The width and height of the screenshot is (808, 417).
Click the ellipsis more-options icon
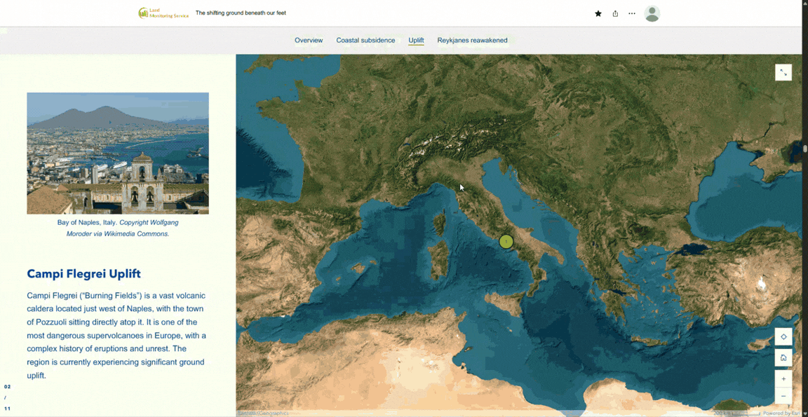point(631,13)
